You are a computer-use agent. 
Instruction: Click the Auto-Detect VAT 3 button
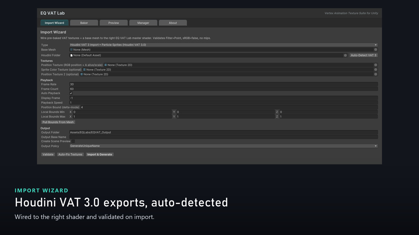coord(363,55)
